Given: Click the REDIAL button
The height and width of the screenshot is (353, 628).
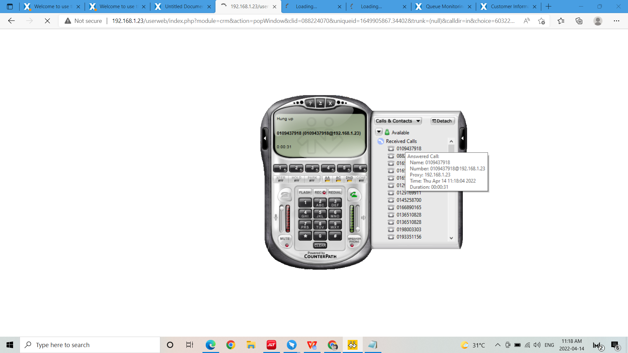Looking at the screenshot, I should point(335,193).
